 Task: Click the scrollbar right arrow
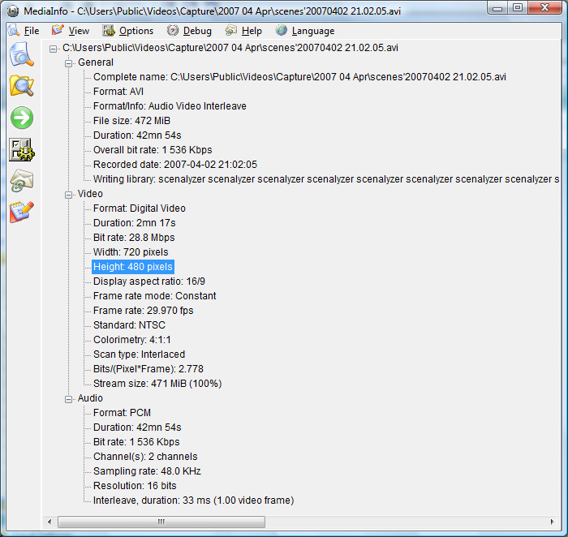tap(552, 522)
